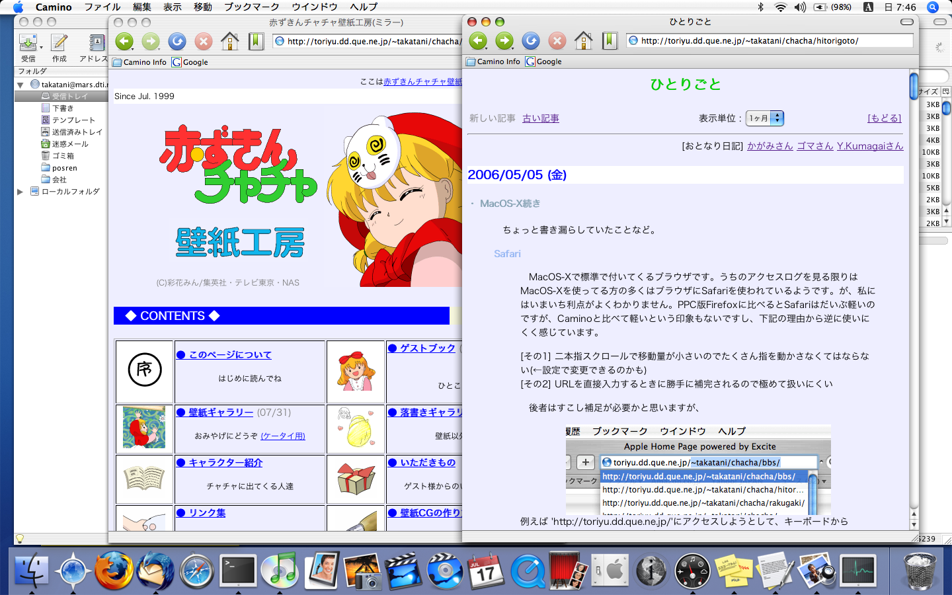
Task: Click Camino Info bookmark in ひとりごと window
Action: [x=493, y=61]
